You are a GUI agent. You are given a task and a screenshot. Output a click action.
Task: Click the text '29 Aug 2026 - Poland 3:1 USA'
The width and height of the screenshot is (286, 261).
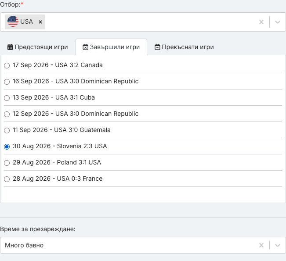coord(57,162)
